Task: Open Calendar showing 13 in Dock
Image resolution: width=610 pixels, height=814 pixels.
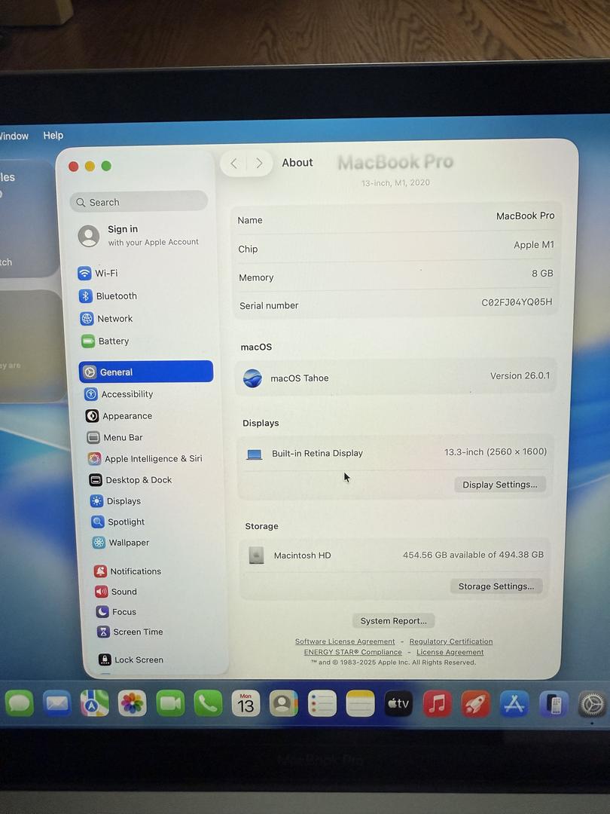Action: [x=246, y=704]
